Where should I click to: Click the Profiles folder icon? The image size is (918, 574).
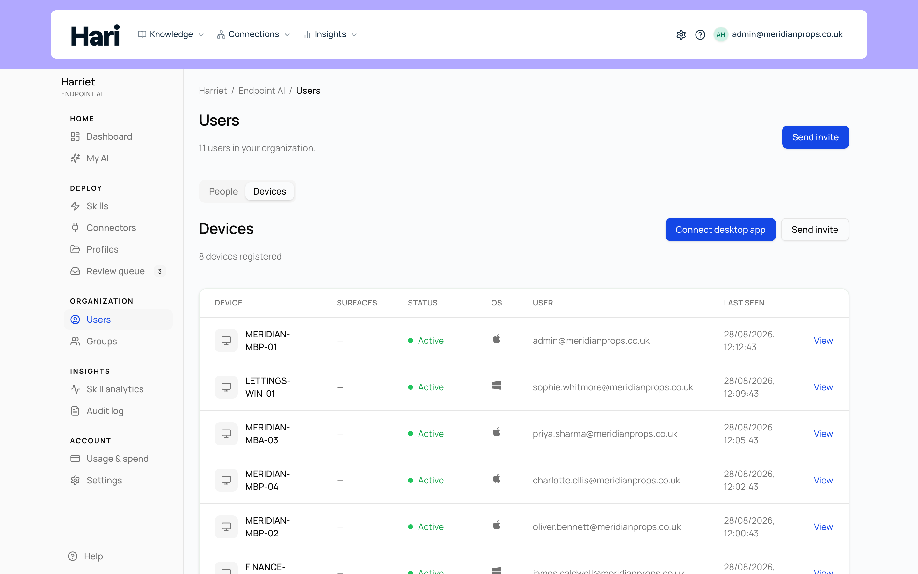75,249
